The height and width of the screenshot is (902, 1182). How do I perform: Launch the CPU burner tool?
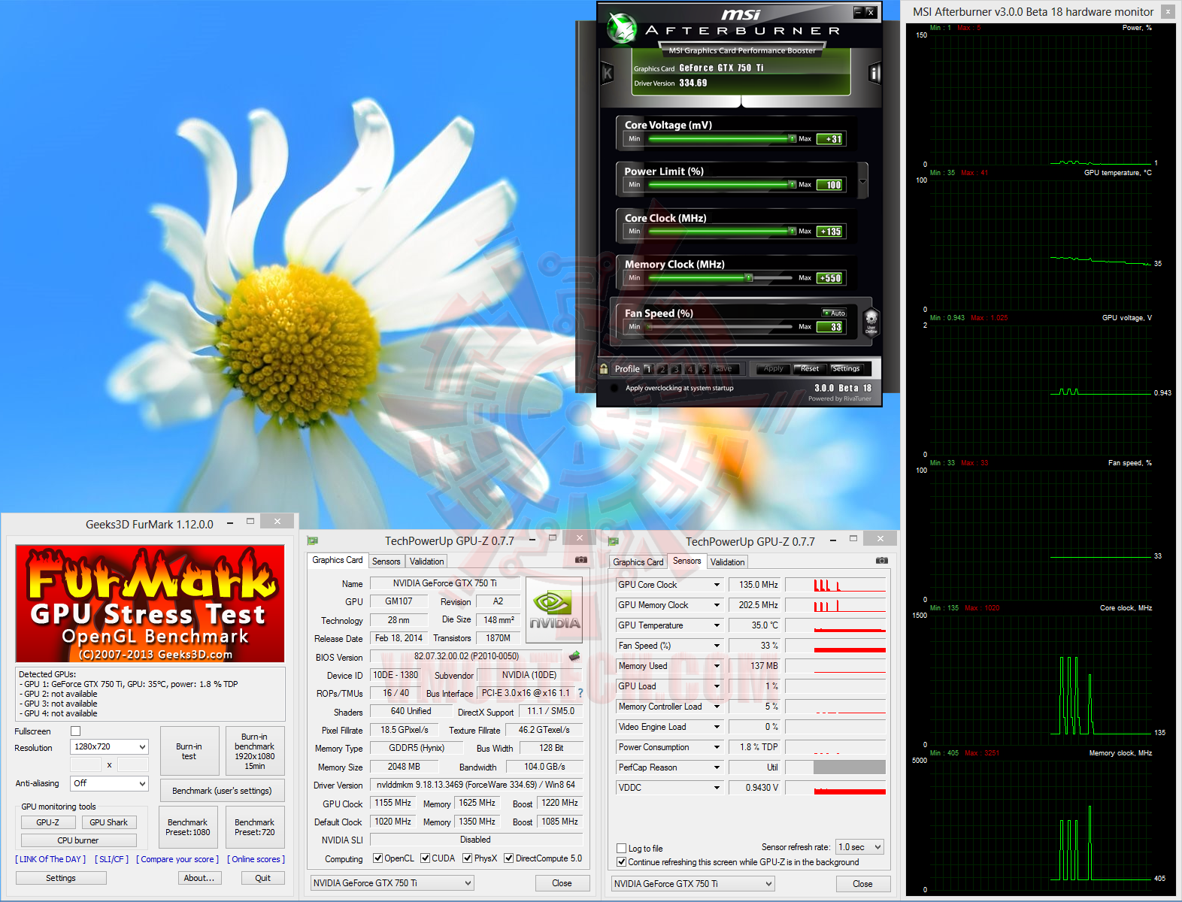click(79, 840)
